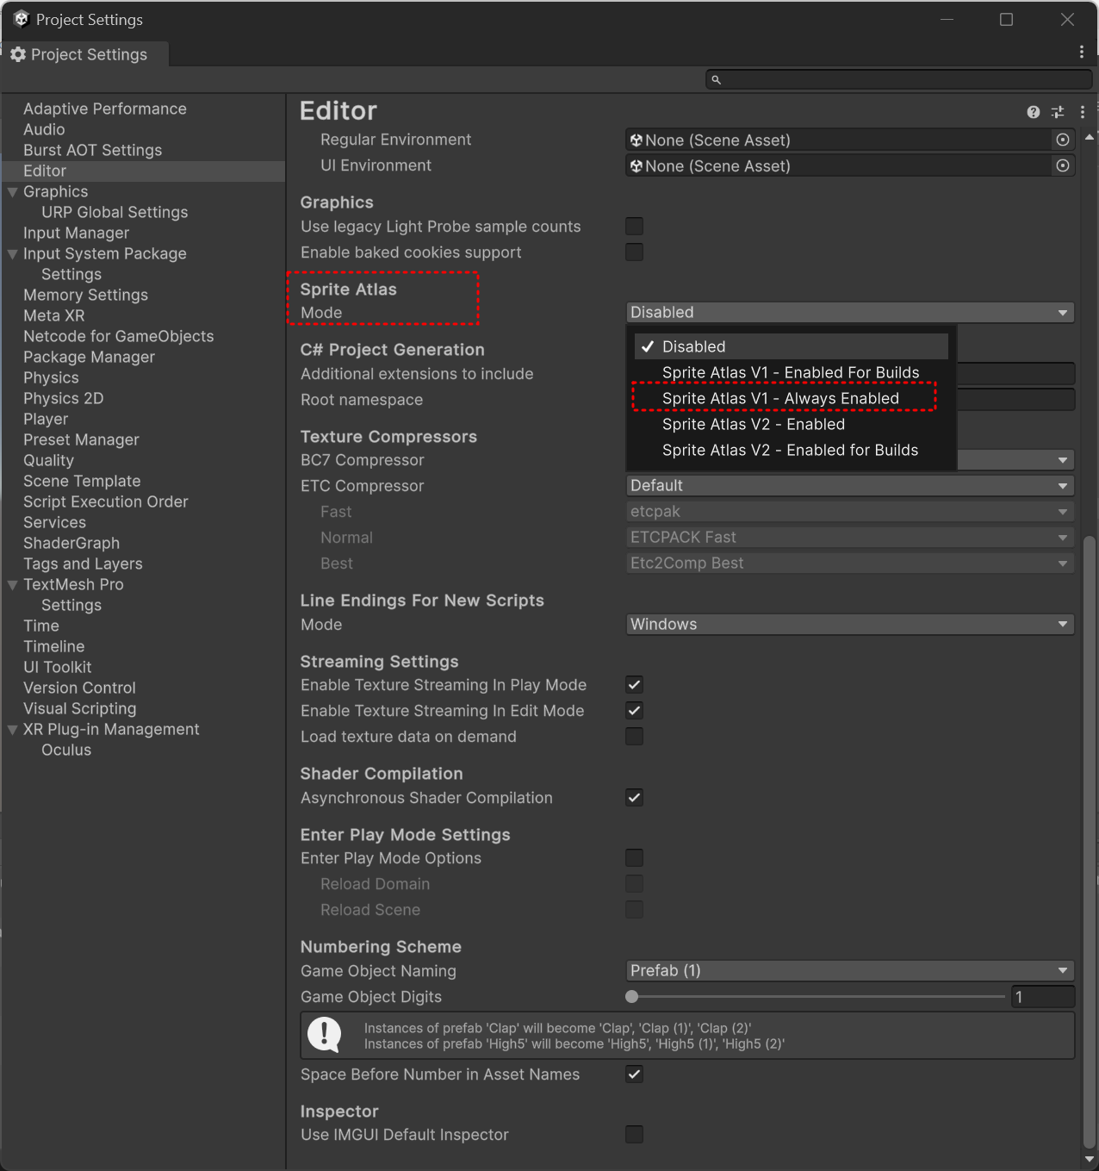Open Tags and Layers settings
This screenshot has height=1171, width=1099.
(83, 564)
